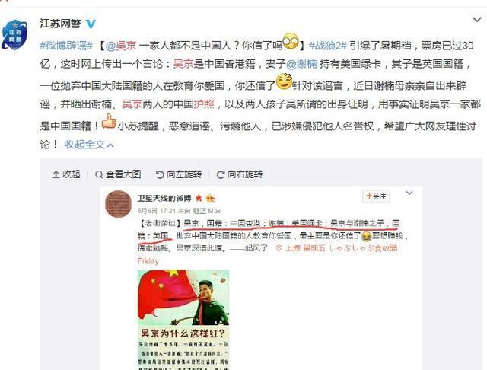Viewport: 487px width, 370px height.
Task: Click the thumbs-up emoji in the post
Action: pos(109,122)
